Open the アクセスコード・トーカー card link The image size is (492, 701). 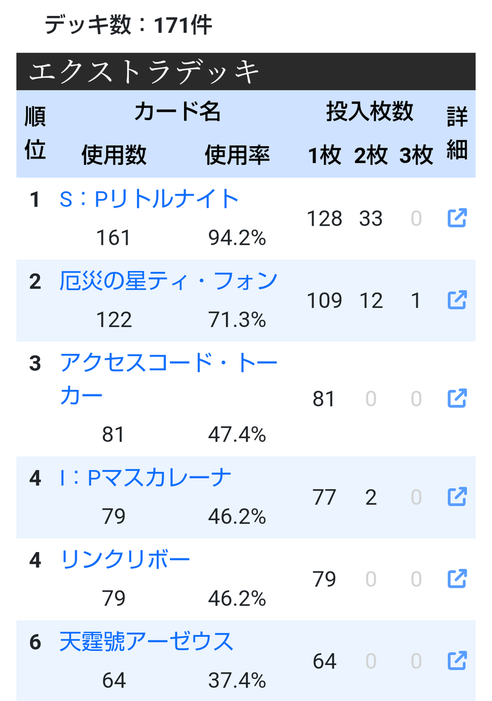pos(169,379)
